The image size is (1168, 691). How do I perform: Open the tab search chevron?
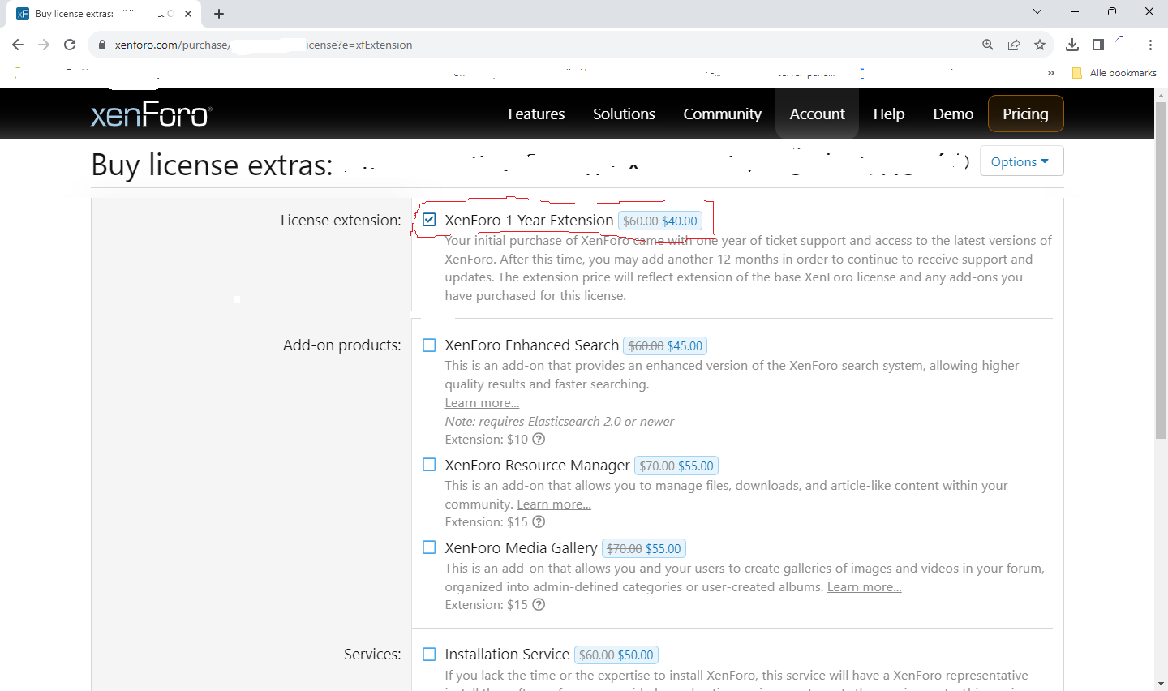coord(1037,11)
